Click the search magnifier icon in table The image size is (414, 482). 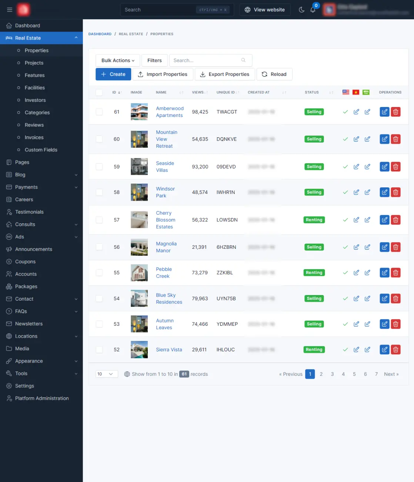243,60
